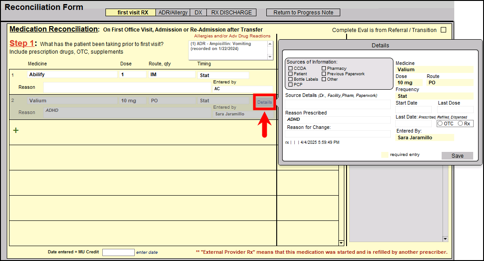
Task: Open Details for the Valium row
Action: (x=265, y=102)
